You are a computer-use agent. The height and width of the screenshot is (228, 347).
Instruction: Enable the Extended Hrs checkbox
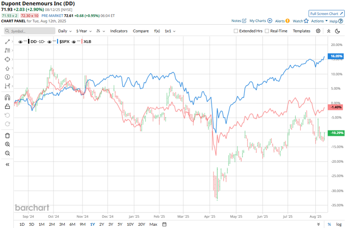236,31
